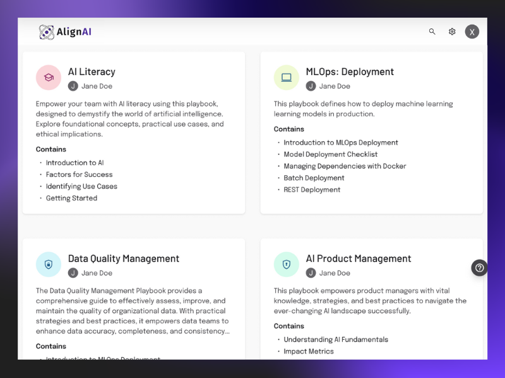Open the settings gear icon

pos(452,31)
